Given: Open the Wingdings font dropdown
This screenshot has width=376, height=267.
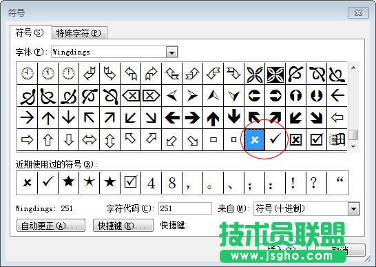Looking at the screenshot, I should [171, 52].
